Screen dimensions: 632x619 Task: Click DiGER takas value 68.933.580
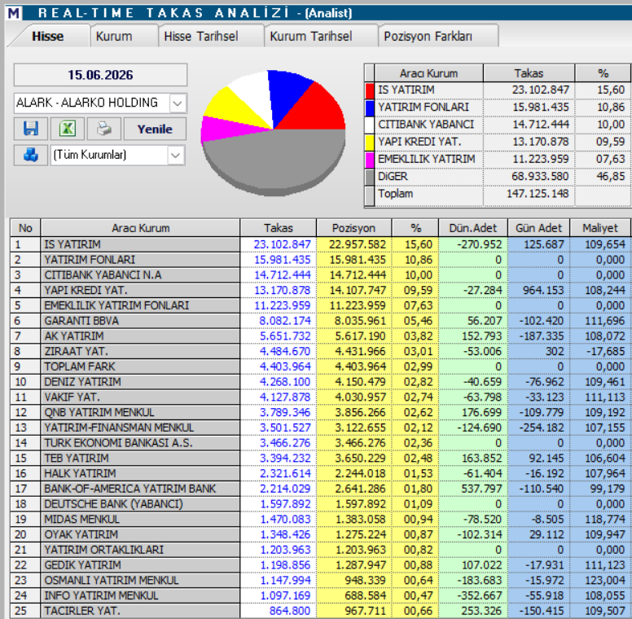click(540, 177)
